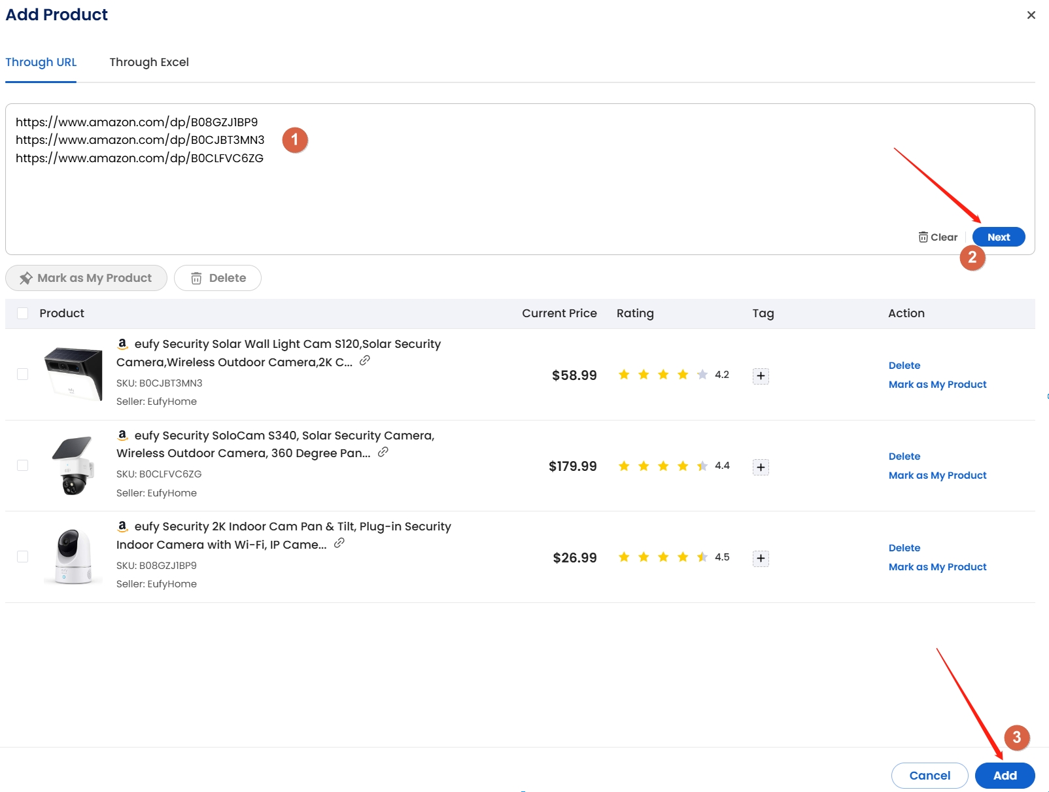Open link icon for Solar Wall Light Cam

click(x=365, y=360)
